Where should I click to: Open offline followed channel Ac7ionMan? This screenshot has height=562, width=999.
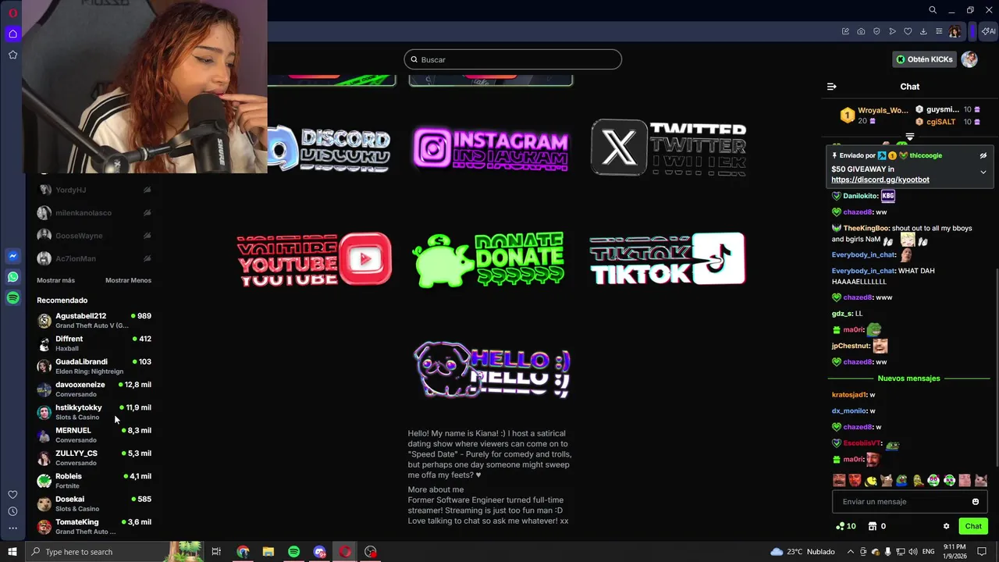pos(94,258)
